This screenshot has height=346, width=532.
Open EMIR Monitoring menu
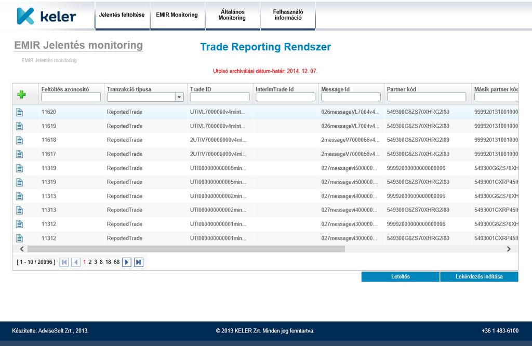click(177, 15)
